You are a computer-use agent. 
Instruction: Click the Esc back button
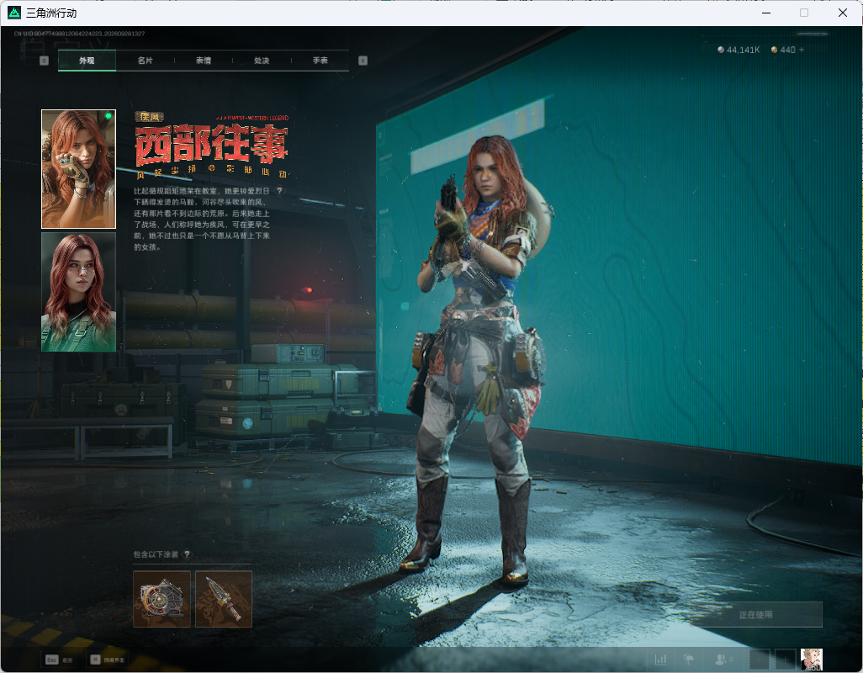coord(59,660)
